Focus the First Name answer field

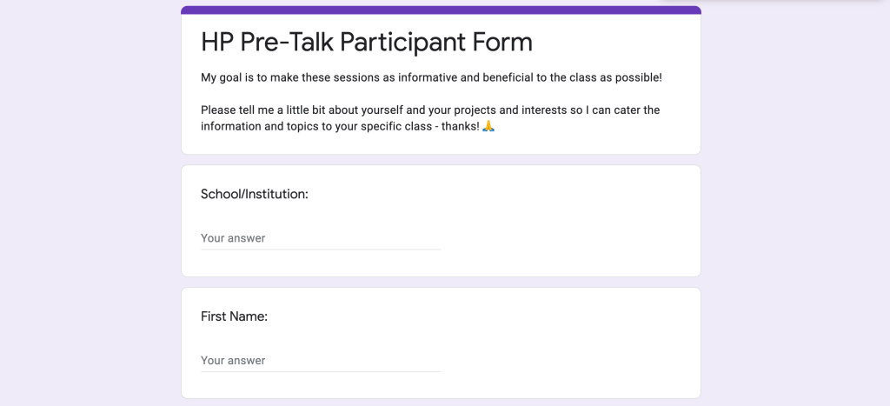pyautogui.click(x=320, y=361)
